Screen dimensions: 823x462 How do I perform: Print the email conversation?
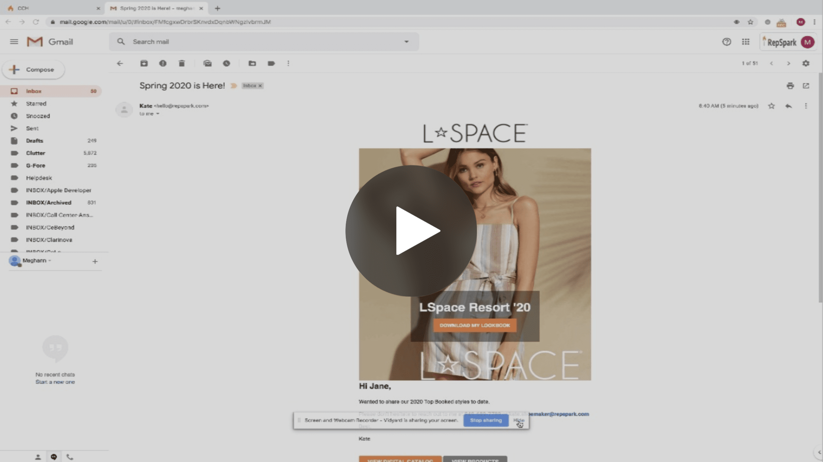click(x=790, y=86)
